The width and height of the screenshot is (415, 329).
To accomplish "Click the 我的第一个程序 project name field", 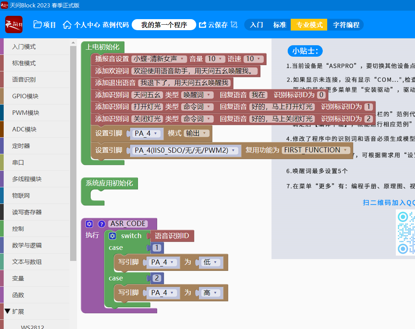I will click(x=164, y=25).
